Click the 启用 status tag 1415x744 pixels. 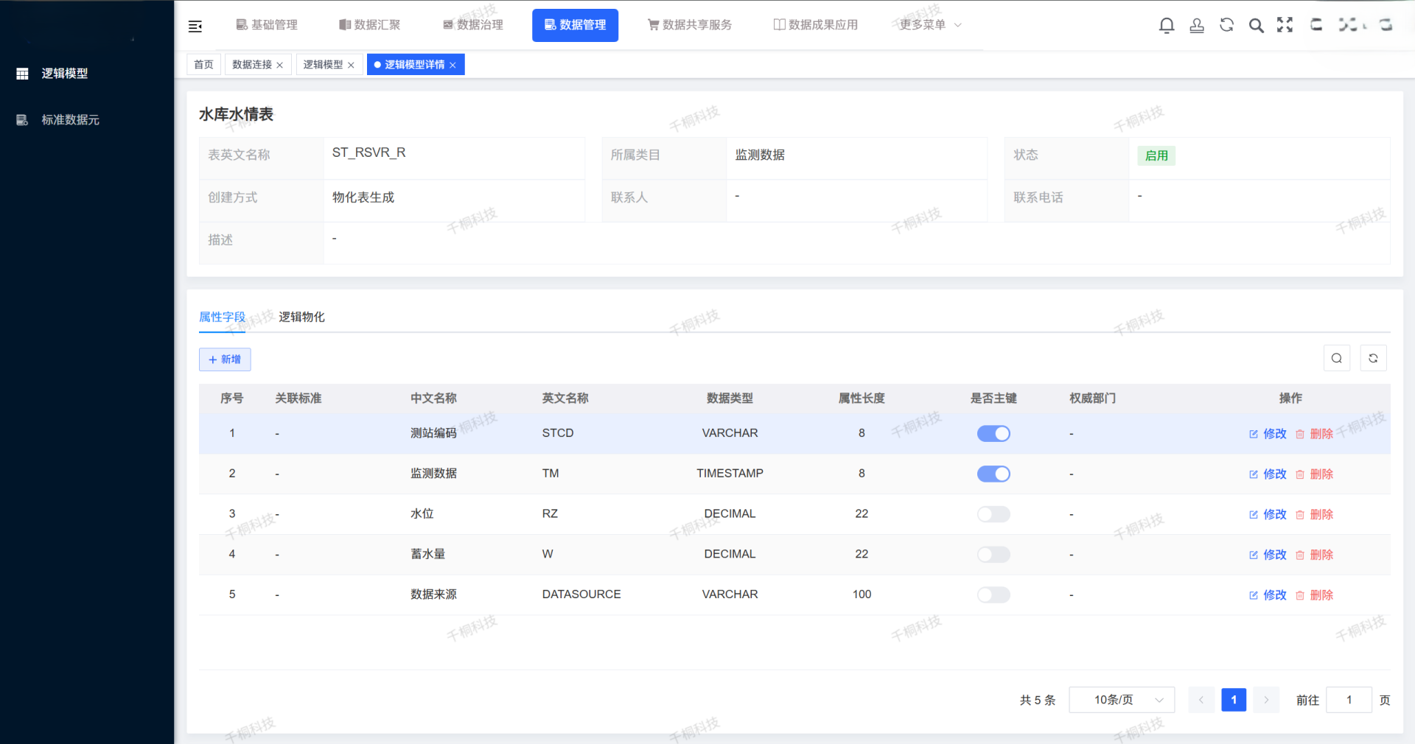coord(1156,155)
